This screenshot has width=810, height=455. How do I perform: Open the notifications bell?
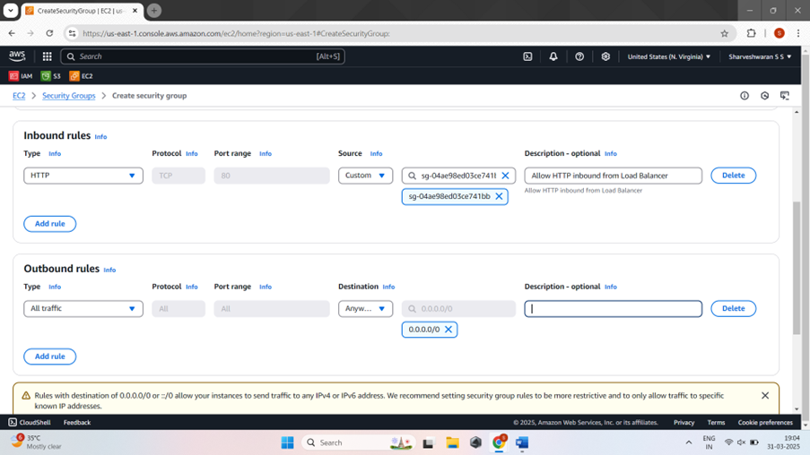[553, 56]
